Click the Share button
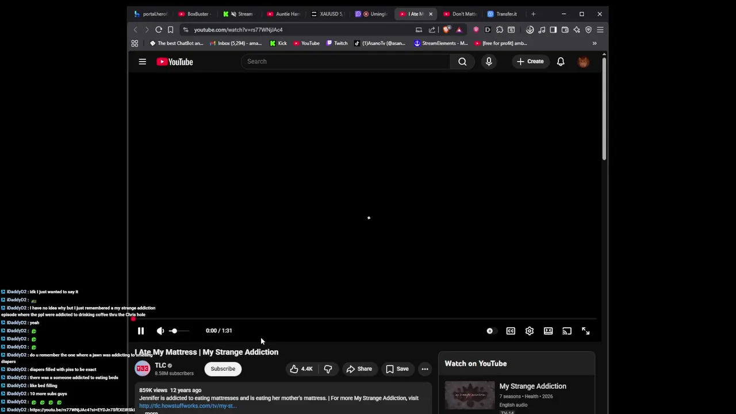736x414 pixels. point(359,369)
